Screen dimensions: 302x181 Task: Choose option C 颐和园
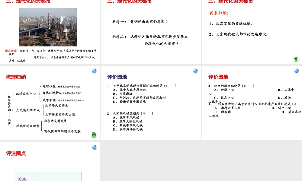click(x=223, y=112)
